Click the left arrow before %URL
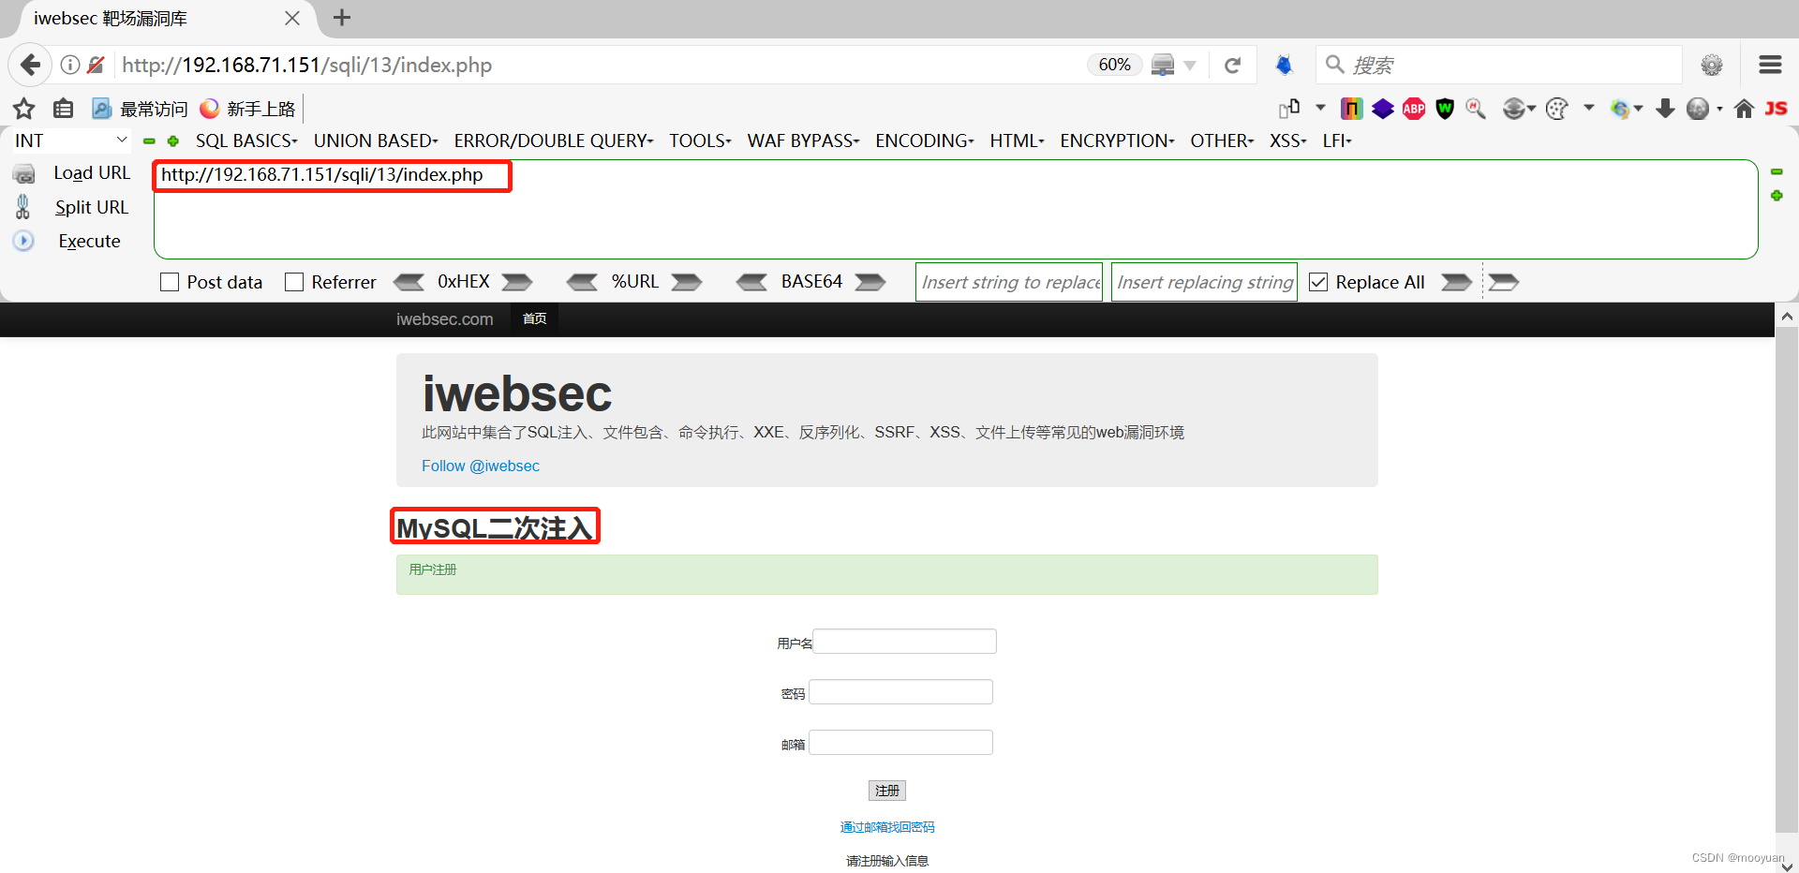Image resolution: width=1799 pixels, height=873 pixels. coord(582,282)
